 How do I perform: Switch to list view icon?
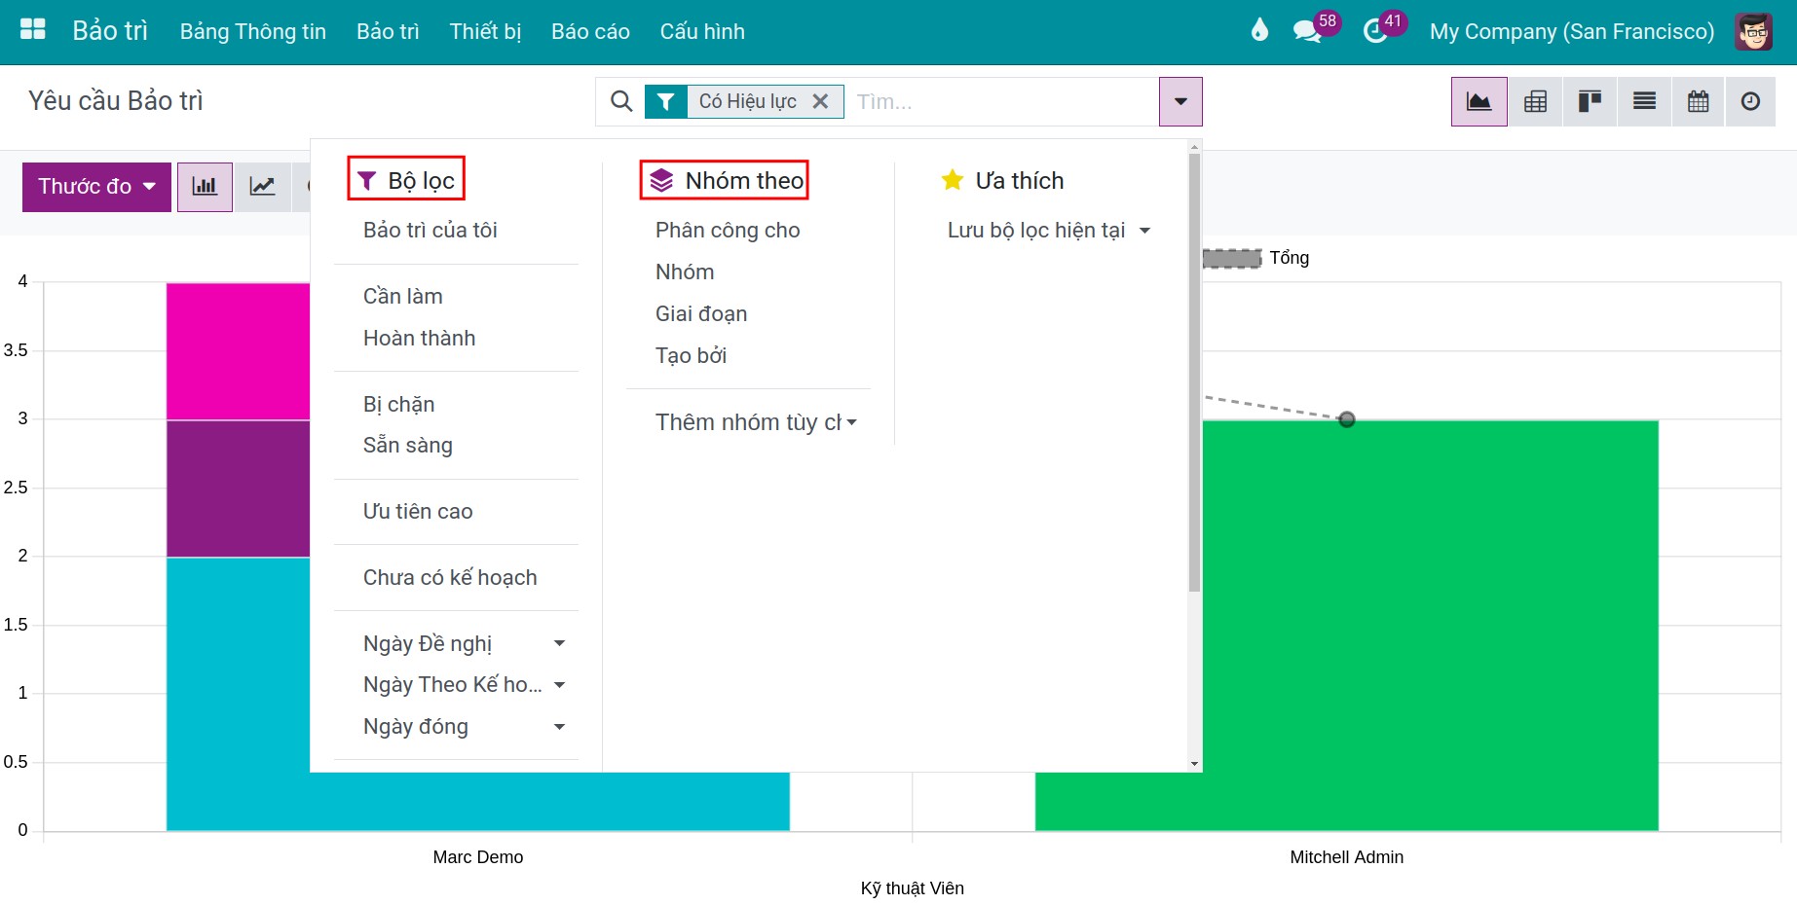pos(1644,101)
